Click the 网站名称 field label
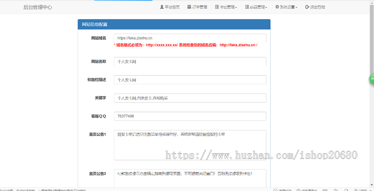 [x=98, y=61]
